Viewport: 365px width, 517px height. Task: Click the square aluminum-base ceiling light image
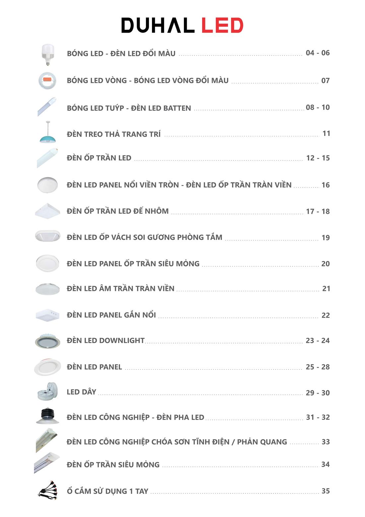coord(47,211)
